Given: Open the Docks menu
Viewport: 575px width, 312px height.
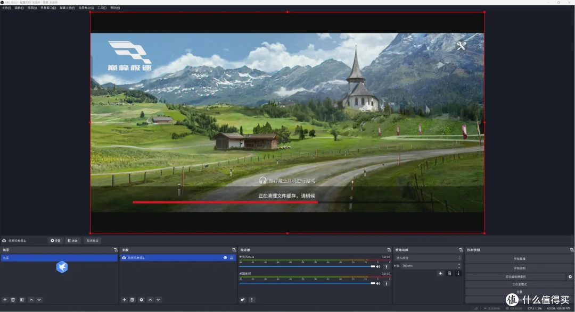Looking at the screenshot, I should (x=48, y=7).
